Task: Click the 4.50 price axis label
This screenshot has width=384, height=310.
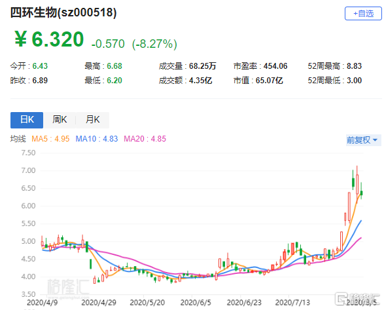Action: coord(28,259)
